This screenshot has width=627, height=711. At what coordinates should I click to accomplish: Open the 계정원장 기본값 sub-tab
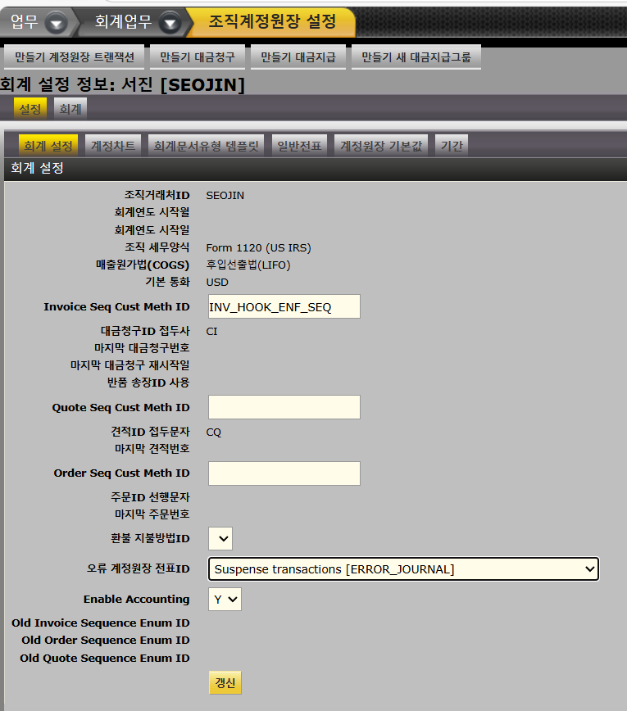pos(381,146)
